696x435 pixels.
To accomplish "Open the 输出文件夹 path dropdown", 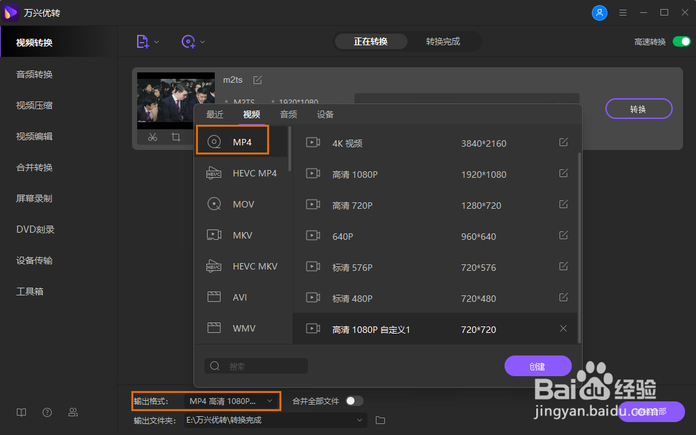I will pyautogui.click(x=275, y=420).
